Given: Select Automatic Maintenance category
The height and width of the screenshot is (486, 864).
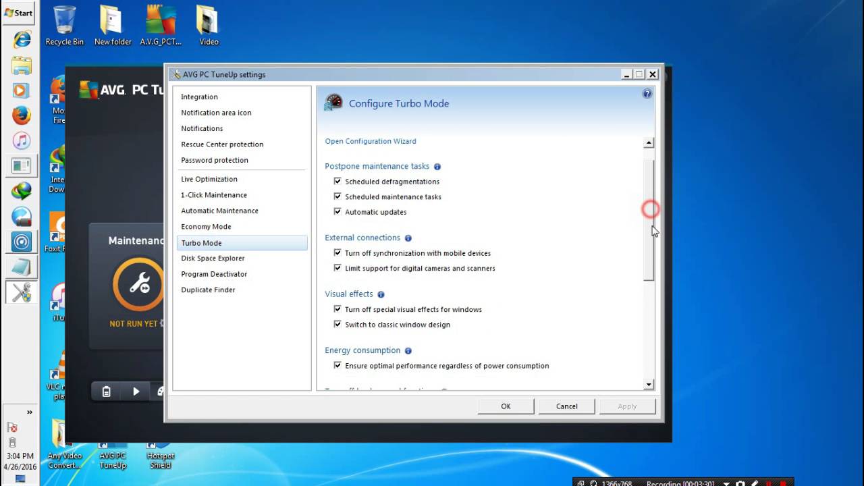Looking at the screenshot, I should click(219, 211).
